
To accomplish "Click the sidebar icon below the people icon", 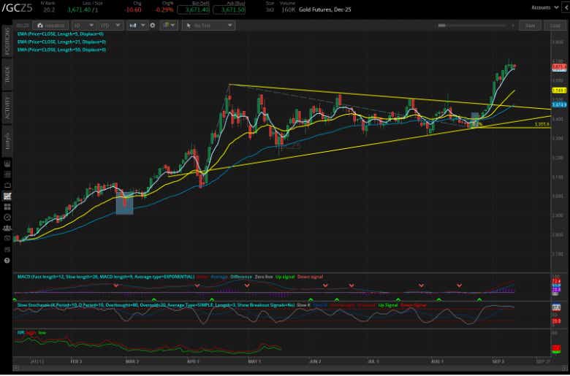I will (7, 238).
